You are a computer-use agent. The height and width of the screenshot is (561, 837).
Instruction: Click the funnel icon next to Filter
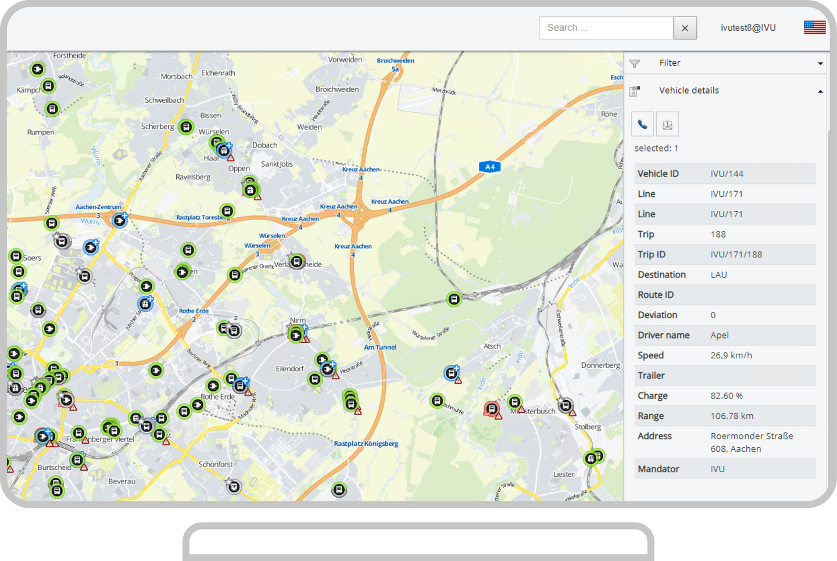[635, 63]
